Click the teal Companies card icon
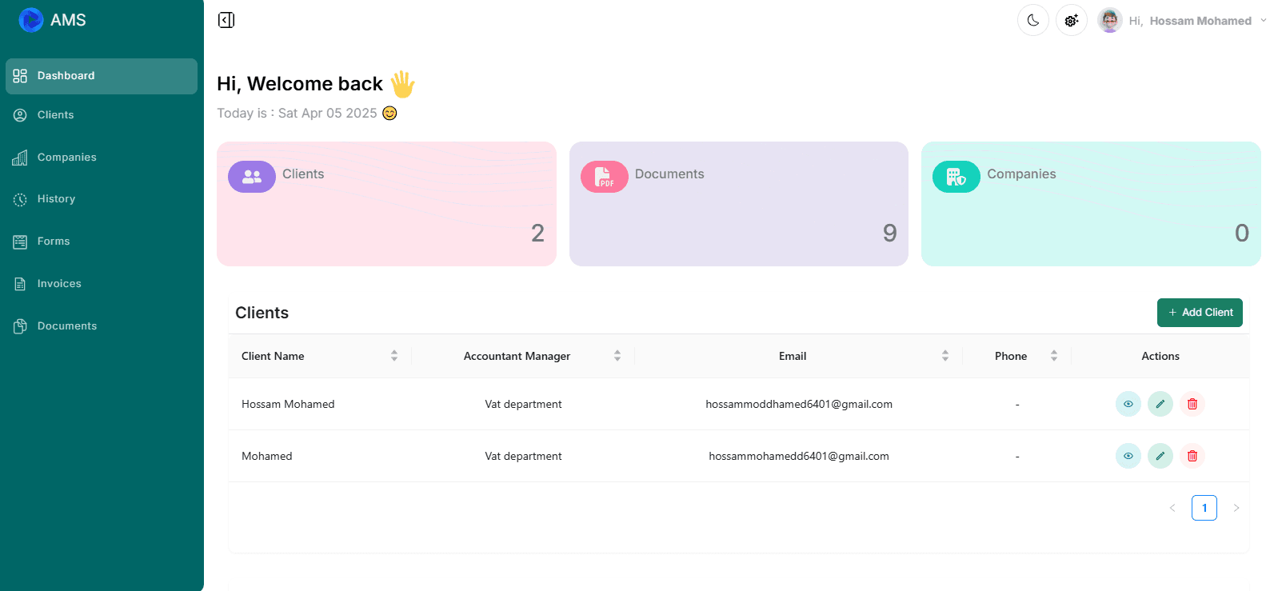Image resolution: width=1274 pixels, height=591 pixels. click(956, 177)
